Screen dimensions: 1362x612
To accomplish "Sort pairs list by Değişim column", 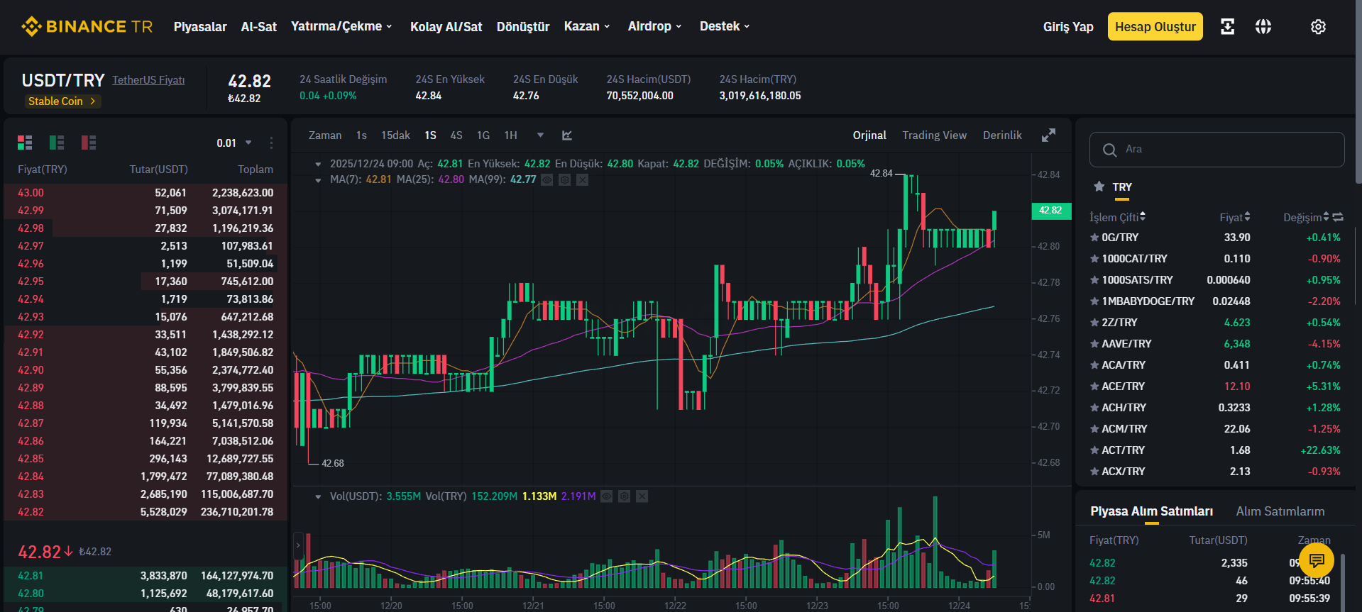I will (1306, 218).
